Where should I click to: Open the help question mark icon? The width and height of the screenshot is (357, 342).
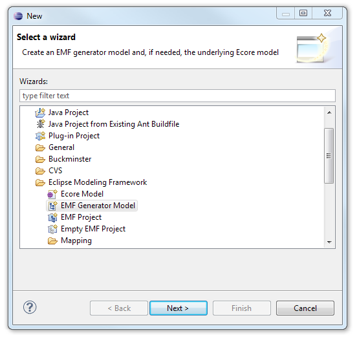tap(30, 307)
